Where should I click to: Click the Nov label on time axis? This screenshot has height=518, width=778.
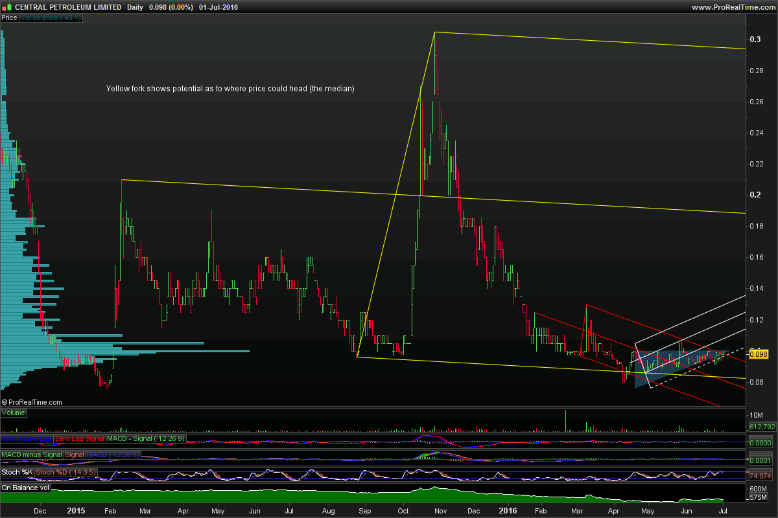pos(441,511)
